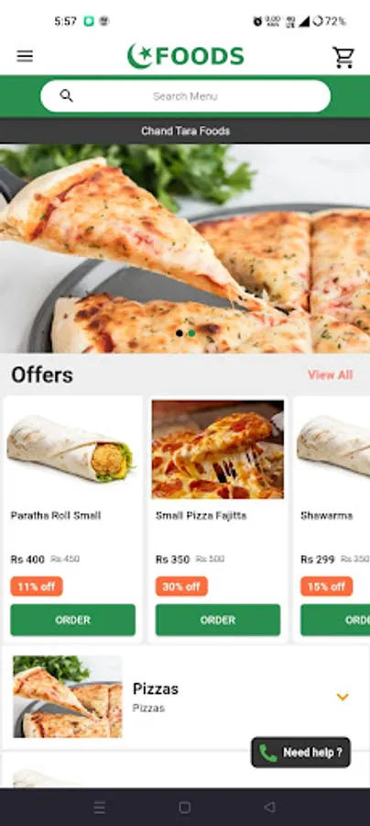Tap the Need help ? button
Image resolution: width=370 pixels, height=826 pixels.
pos(300,753)
